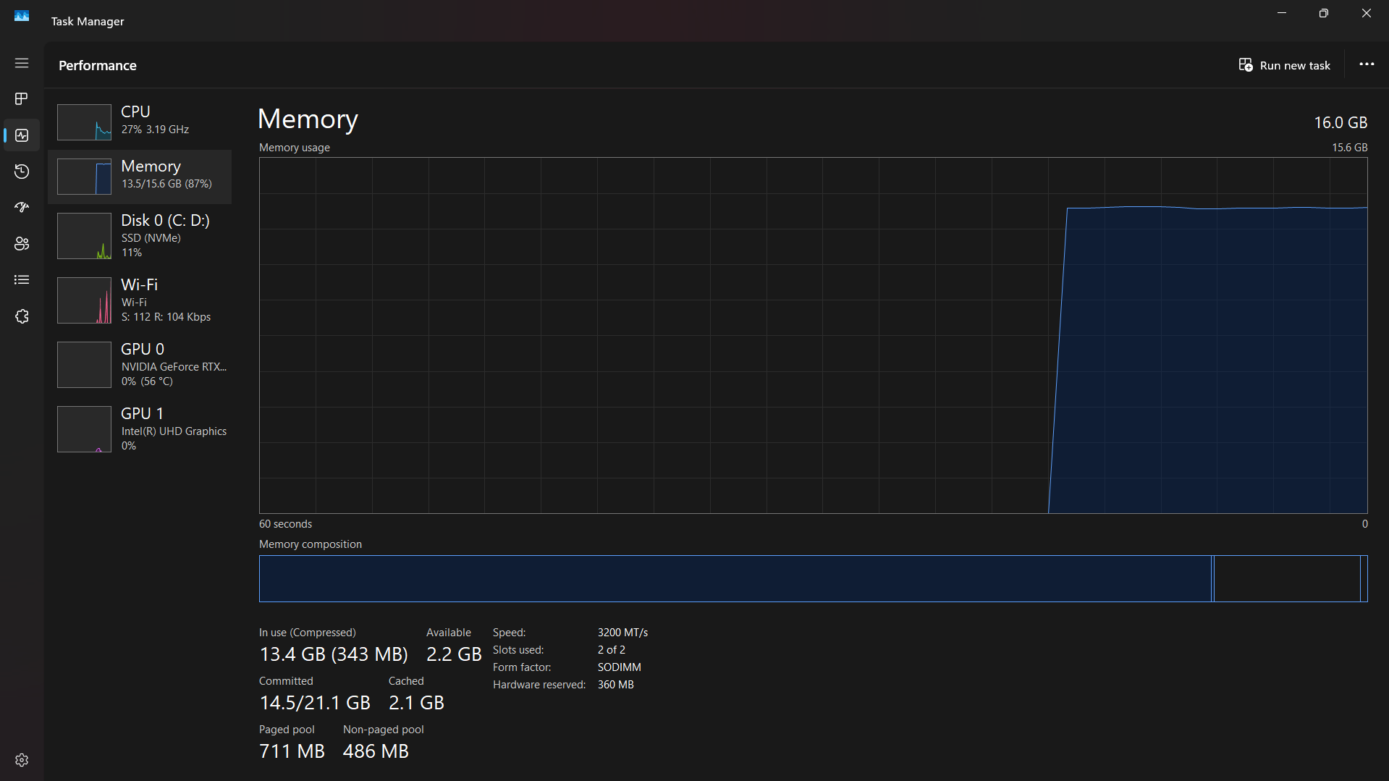Open the Processes page icon
Viewport: 1389px width, 781px height.
click(21, 99)
